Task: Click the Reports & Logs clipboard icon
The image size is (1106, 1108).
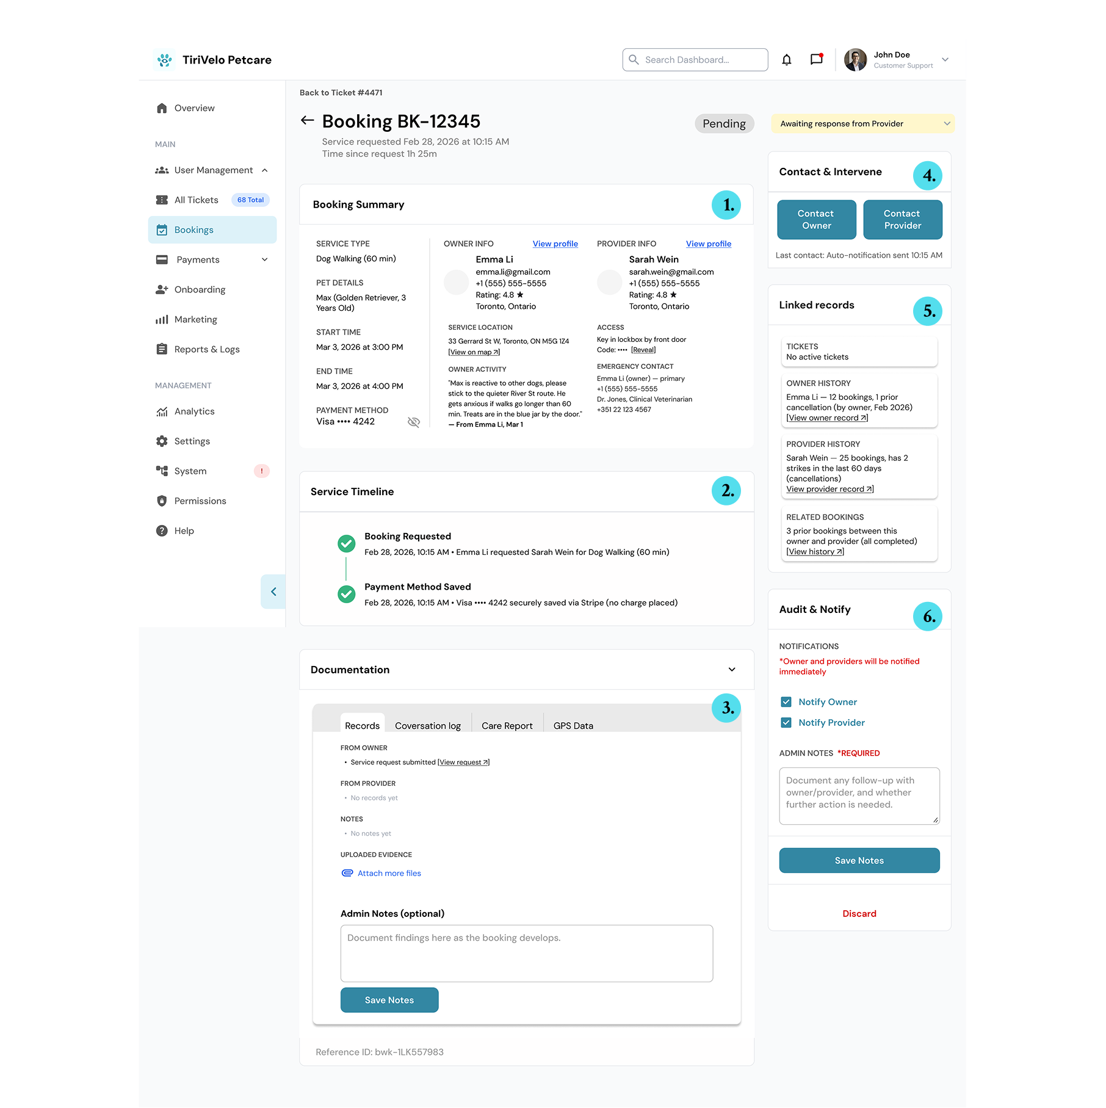Action: pyautogui.click(x=162, y=350)
